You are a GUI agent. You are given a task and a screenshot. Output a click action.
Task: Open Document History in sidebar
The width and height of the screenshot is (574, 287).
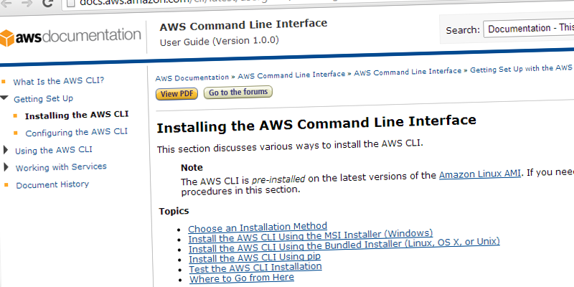coord(52,184)
